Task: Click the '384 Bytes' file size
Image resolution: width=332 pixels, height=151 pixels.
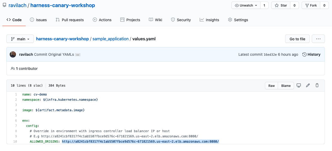Action: click(57, 86)
